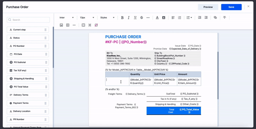The height and width of the screenshot is (129, 256).
Task: Click the document vertical scrollbar
Action: (218, 75)
